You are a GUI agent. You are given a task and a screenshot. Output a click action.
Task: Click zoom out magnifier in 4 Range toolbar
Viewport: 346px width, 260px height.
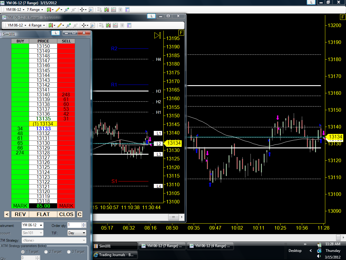click(x=75, y=25)
